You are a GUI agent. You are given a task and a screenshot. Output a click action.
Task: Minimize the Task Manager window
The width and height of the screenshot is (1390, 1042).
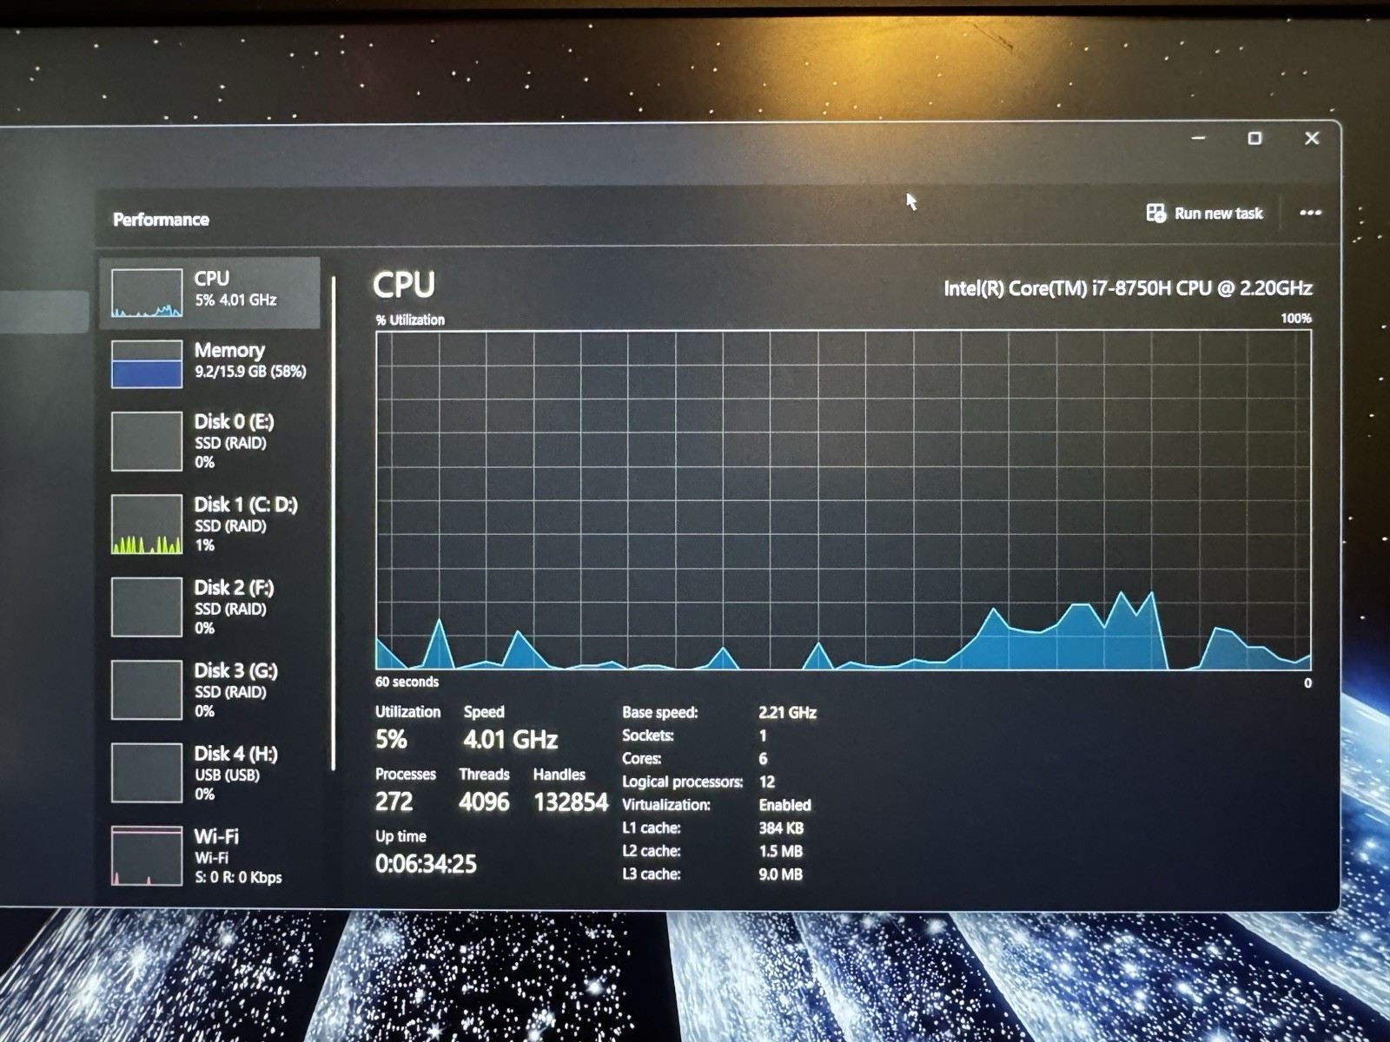click(1198, 138)
